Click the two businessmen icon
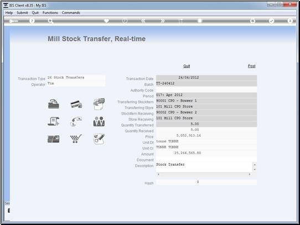 (99, 121)
